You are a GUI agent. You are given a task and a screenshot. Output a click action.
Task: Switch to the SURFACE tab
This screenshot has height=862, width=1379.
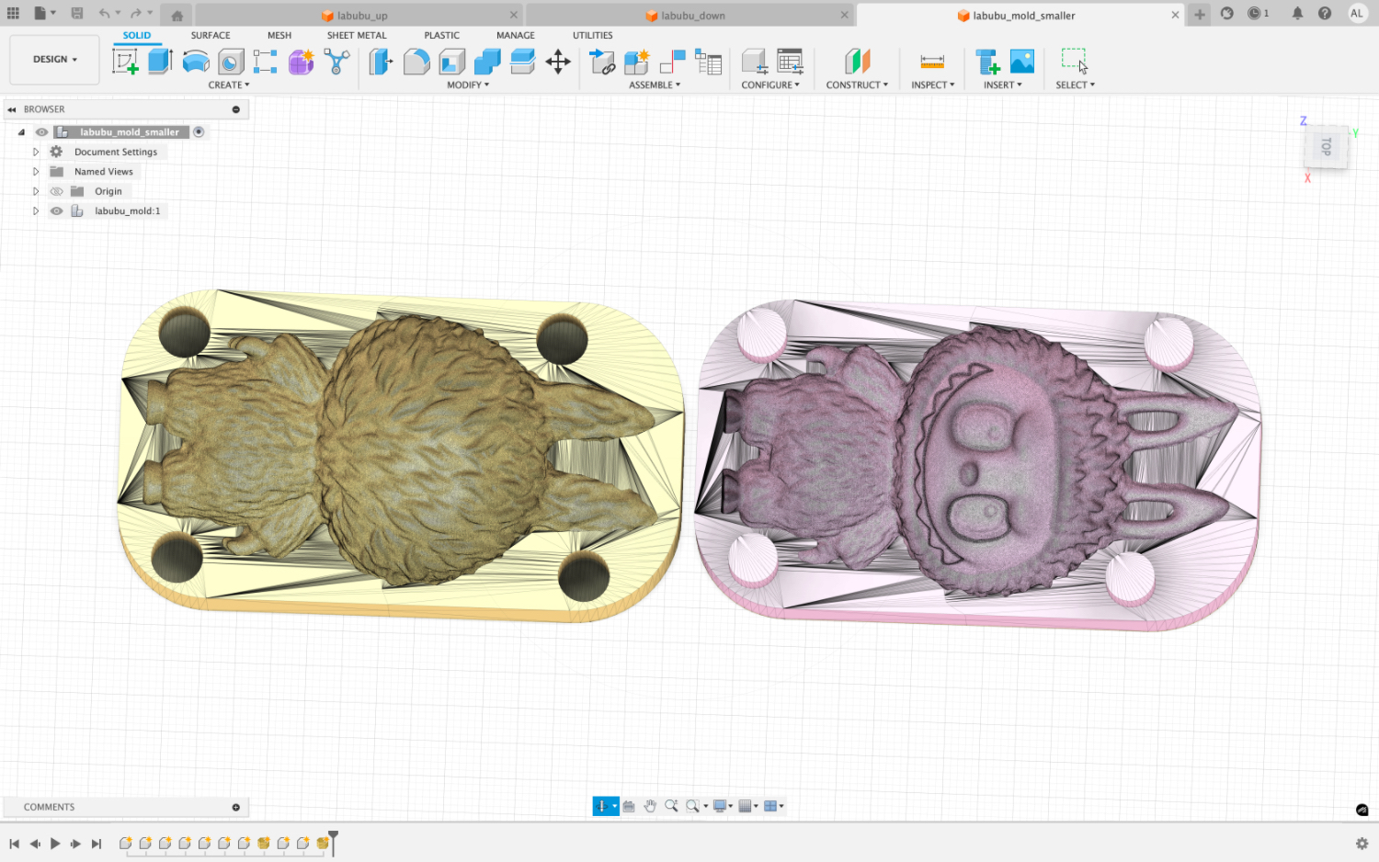[x=210, y=35]
